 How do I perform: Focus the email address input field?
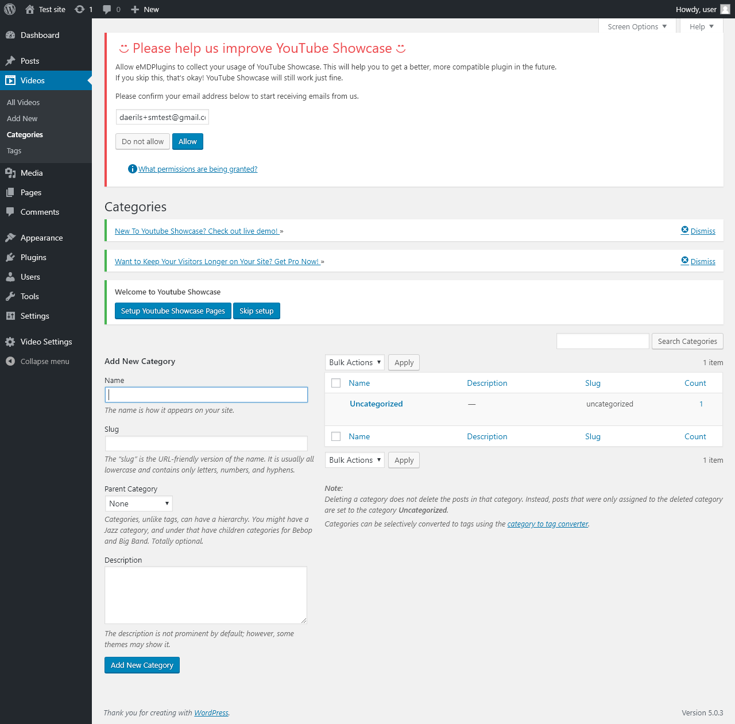[163, 117]
